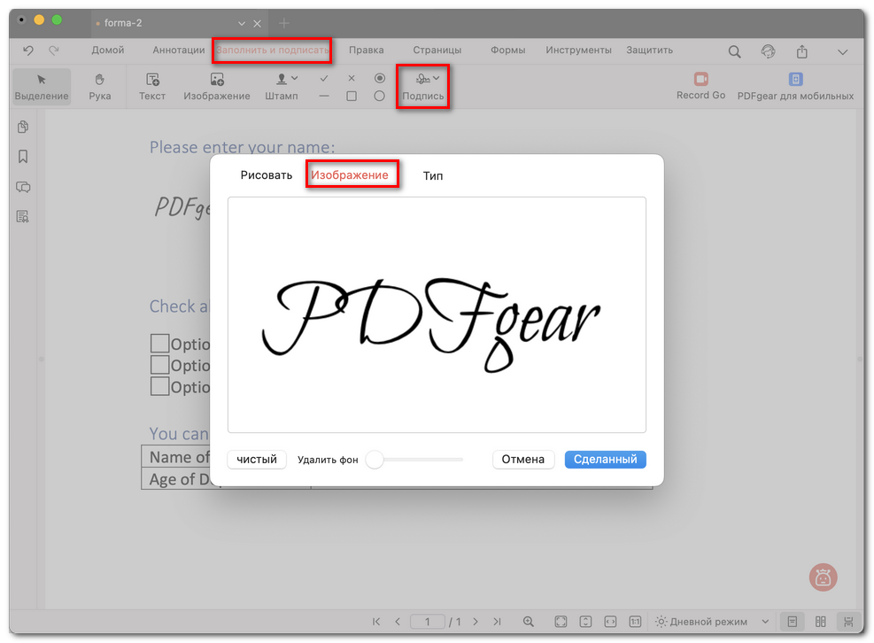
Task: Select the X cross fill symbol
Action: point(352,78)
